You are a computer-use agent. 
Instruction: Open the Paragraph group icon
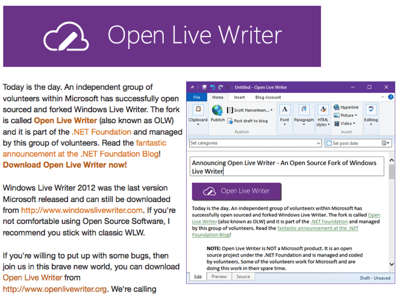tap(304, 109)
